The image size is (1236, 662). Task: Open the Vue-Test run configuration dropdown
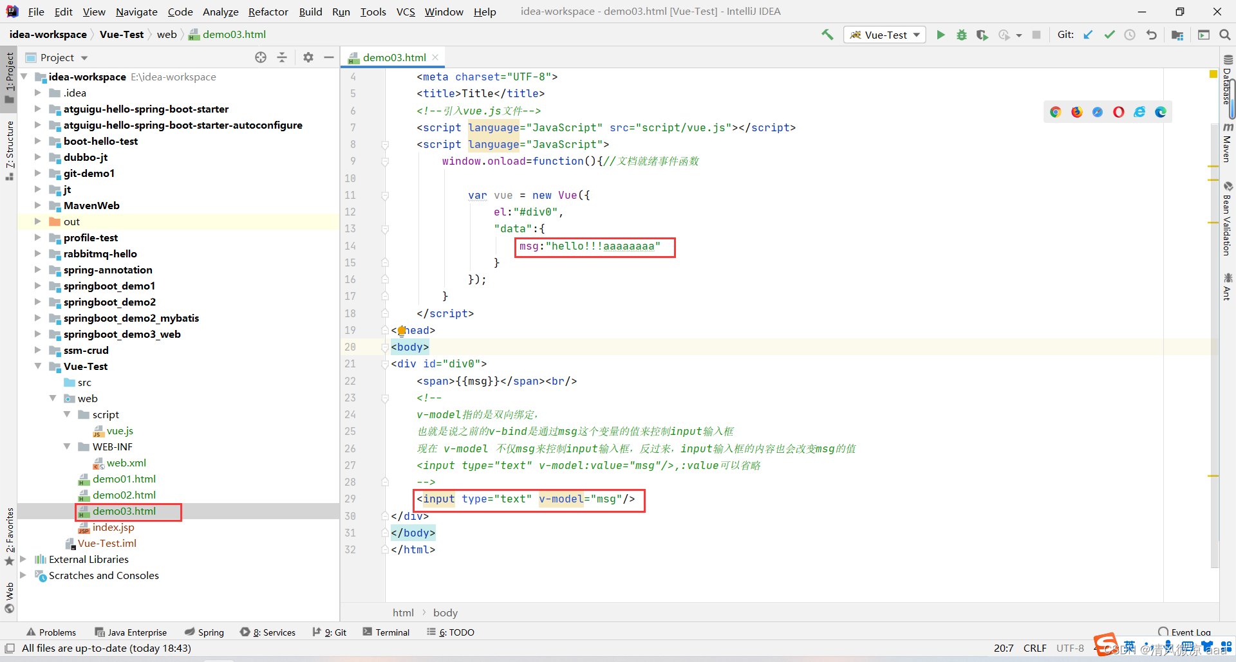coord(885,35)
